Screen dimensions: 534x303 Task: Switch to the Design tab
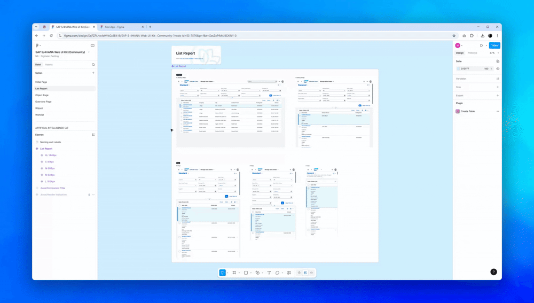pyautogui.click(x=460, y=53)
